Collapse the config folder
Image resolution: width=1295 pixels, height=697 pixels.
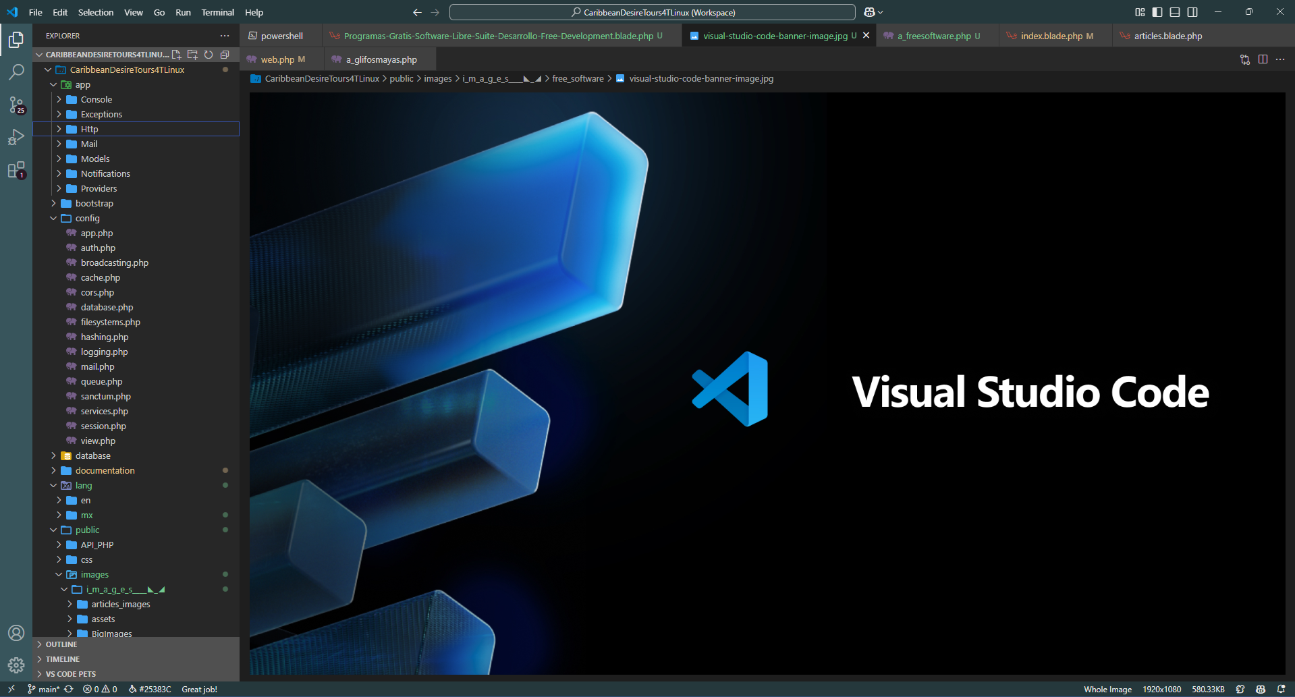coord(136,218)
